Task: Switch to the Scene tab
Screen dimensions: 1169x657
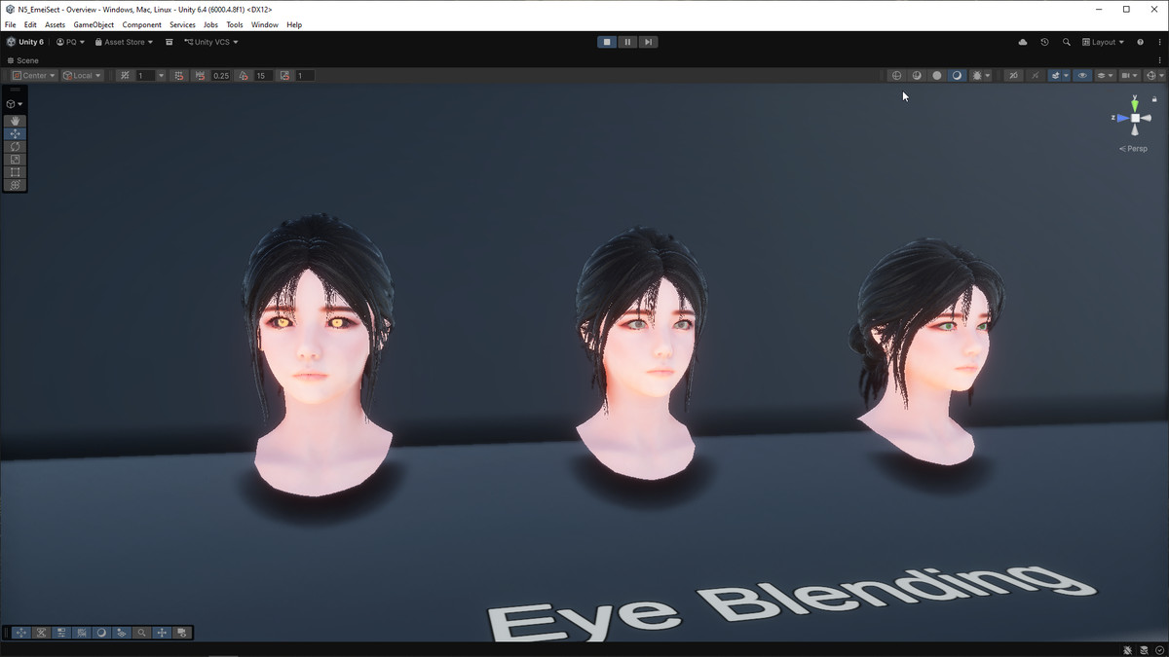Action: point(23,60)
